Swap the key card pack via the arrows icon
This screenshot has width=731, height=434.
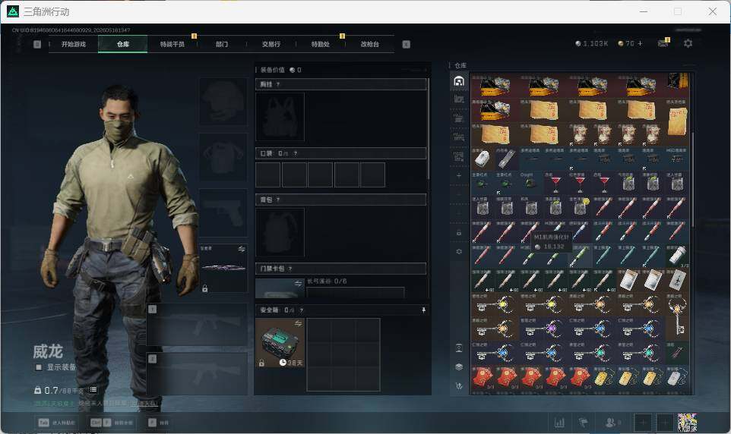click(299, 284)
